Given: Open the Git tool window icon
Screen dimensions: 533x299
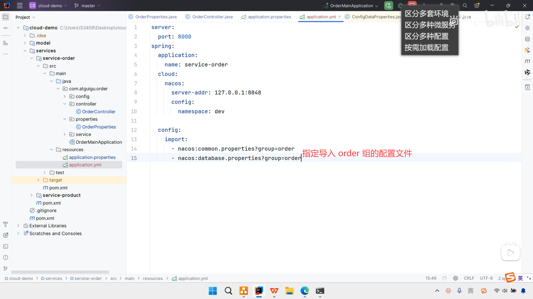Looking at the screenshot, I should tap(6, 269).
